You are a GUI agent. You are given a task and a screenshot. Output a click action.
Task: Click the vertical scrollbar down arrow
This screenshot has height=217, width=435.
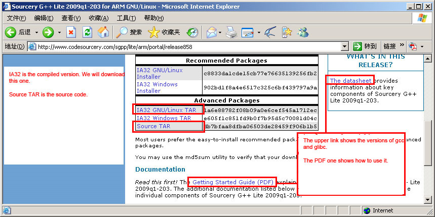click(x=428, y=199)
